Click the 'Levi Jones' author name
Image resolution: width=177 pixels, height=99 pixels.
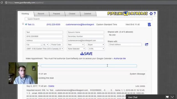pos(140,86)
